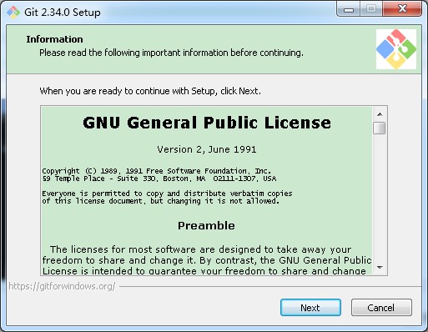
Task: Click the Preamble heading
Action: (206, 225)
